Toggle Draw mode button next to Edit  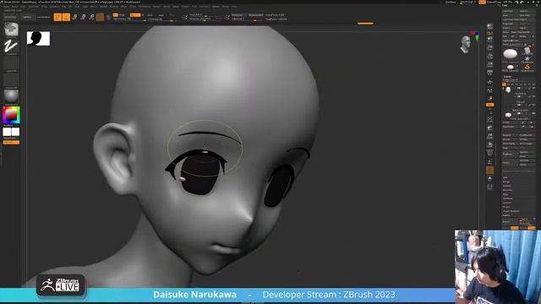[66, 17]
